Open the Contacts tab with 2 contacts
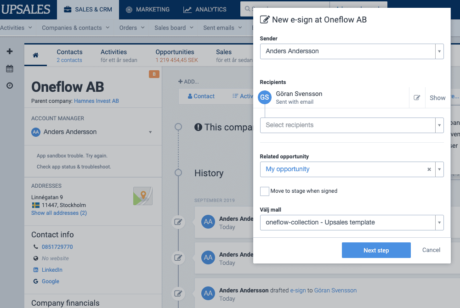Viewport: 460px width, 308px height. [x=69, y=56]
